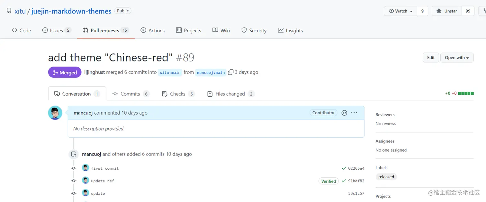
Task: Open commit hash 02265e4
Action: [356, 168]
